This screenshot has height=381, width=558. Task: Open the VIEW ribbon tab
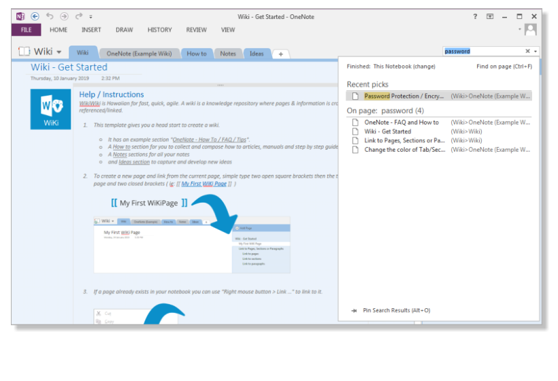[228, 30]
